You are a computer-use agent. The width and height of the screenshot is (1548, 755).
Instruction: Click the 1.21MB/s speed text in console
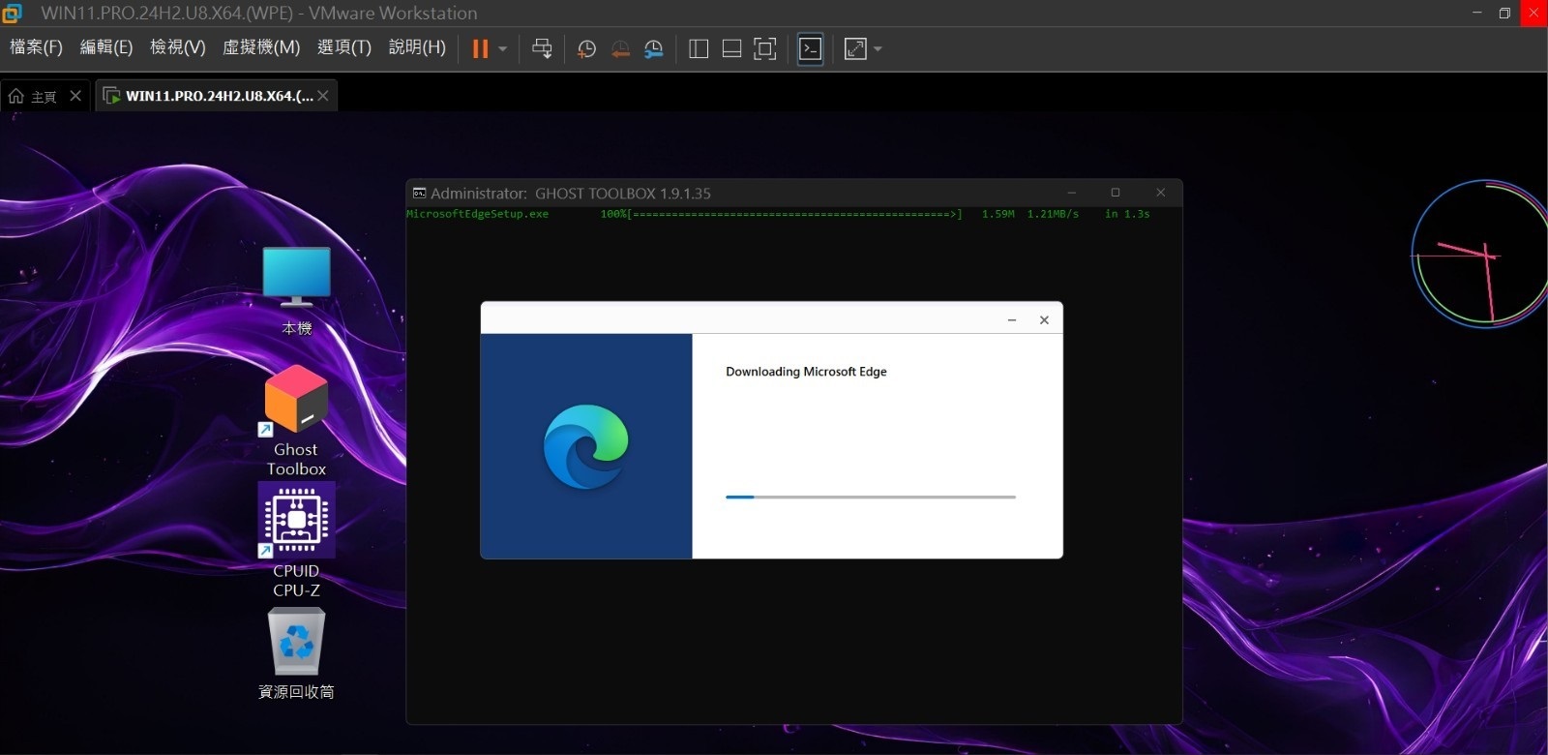1053,214
